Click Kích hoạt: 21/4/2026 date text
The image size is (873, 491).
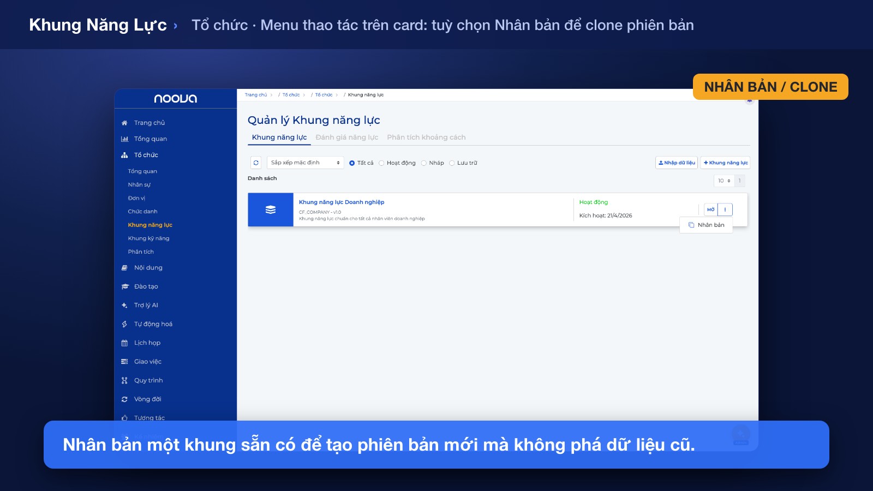[x=606, y=215]
